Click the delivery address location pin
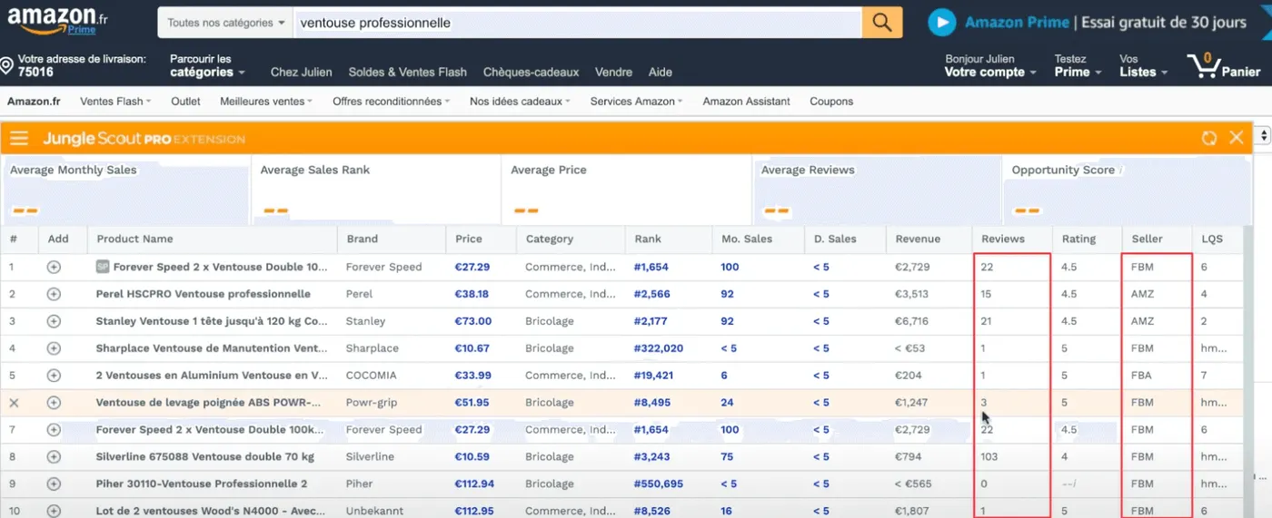 [x=6, y=66]
